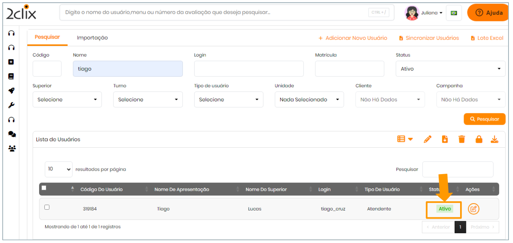This screenshot has width=513, height=243.
Task: Click the trash delete icon
Action: point(462,139)
